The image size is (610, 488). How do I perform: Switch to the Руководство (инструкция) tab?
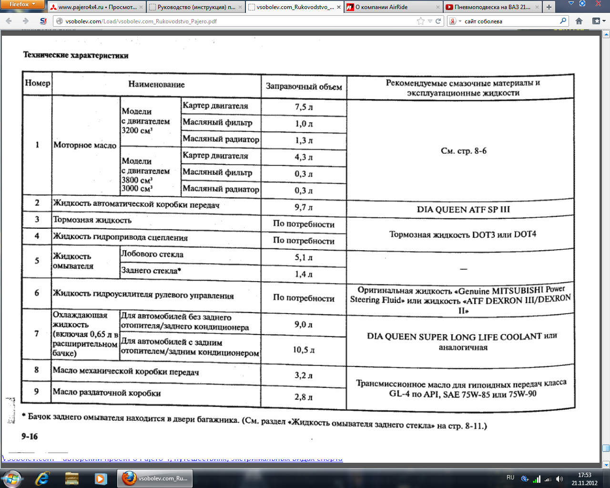[x=195, y=7]
